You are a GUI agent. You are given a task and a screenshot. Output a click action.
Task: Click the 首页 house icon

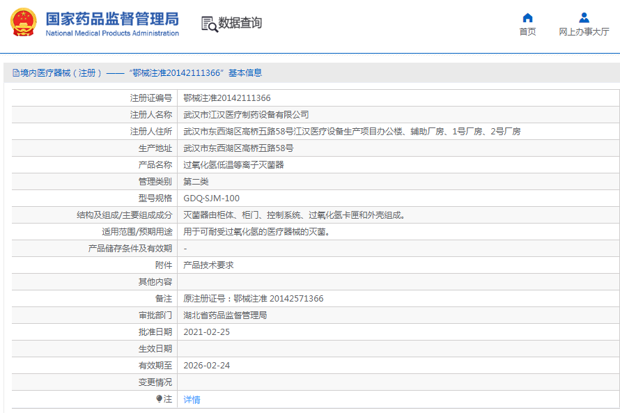pos(527,17)
